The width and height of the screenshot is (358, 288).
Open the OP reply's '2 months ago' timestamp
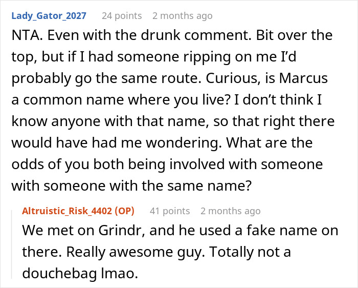coord(230,211)
